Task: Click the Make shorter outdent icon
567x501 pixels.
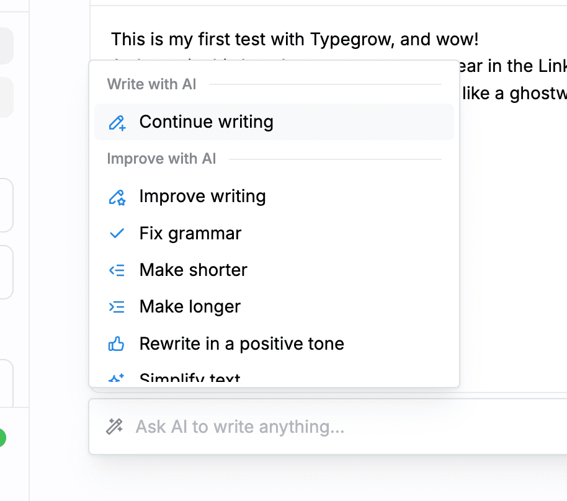Action: click(117, 270)
